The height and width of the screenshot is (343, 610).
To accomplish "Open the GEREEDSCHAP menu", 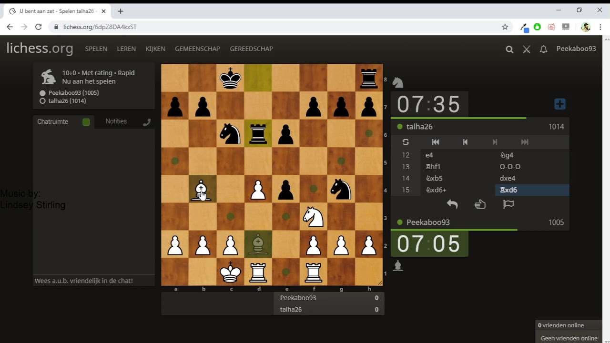I will 251,49.
